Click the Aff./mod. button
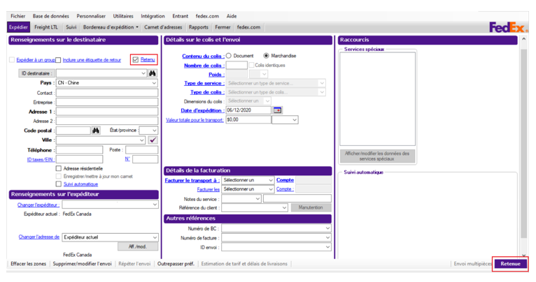 pyautogui.click(x=138, y=246)
